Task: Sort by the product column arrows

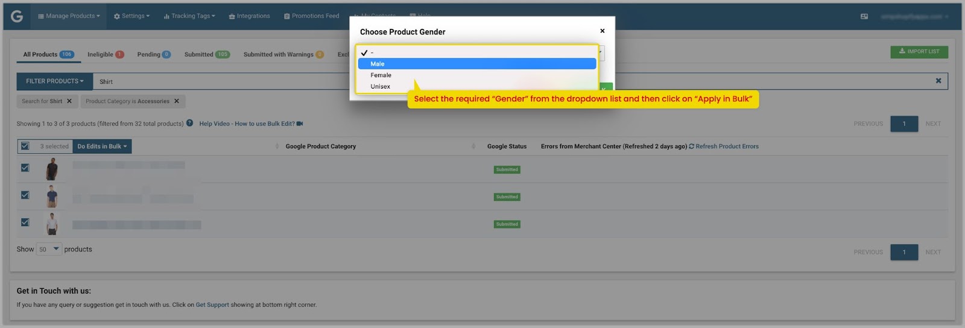Action: (x=277, y=147)
